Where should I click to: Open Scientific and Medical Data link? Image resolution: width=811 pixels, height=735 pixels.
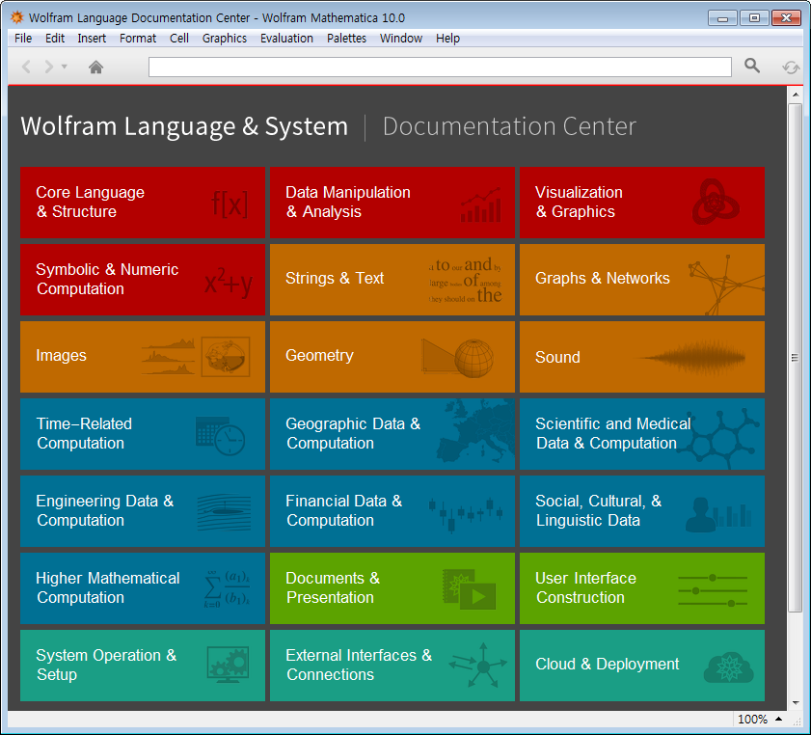click(x=613, y=433)
